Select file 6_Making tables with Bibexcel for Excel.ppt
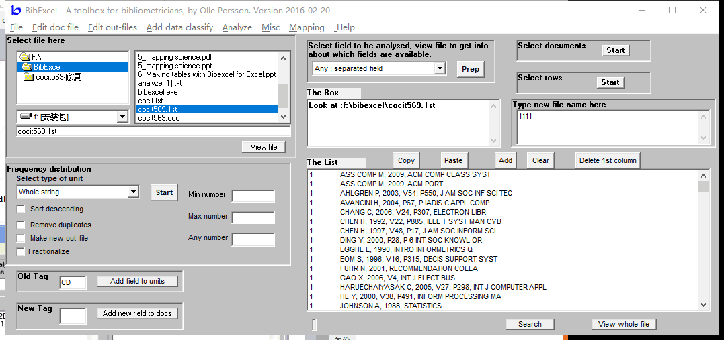The height and width of the screenshot is (340, 724). tap(207, 74)
